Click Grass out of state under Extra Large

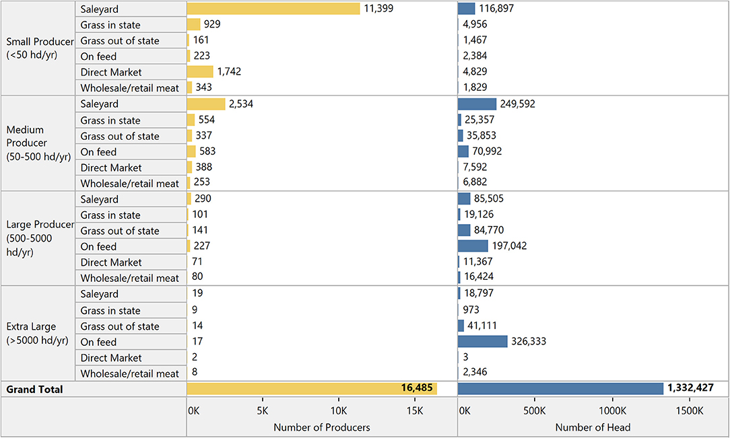point(120,326)
